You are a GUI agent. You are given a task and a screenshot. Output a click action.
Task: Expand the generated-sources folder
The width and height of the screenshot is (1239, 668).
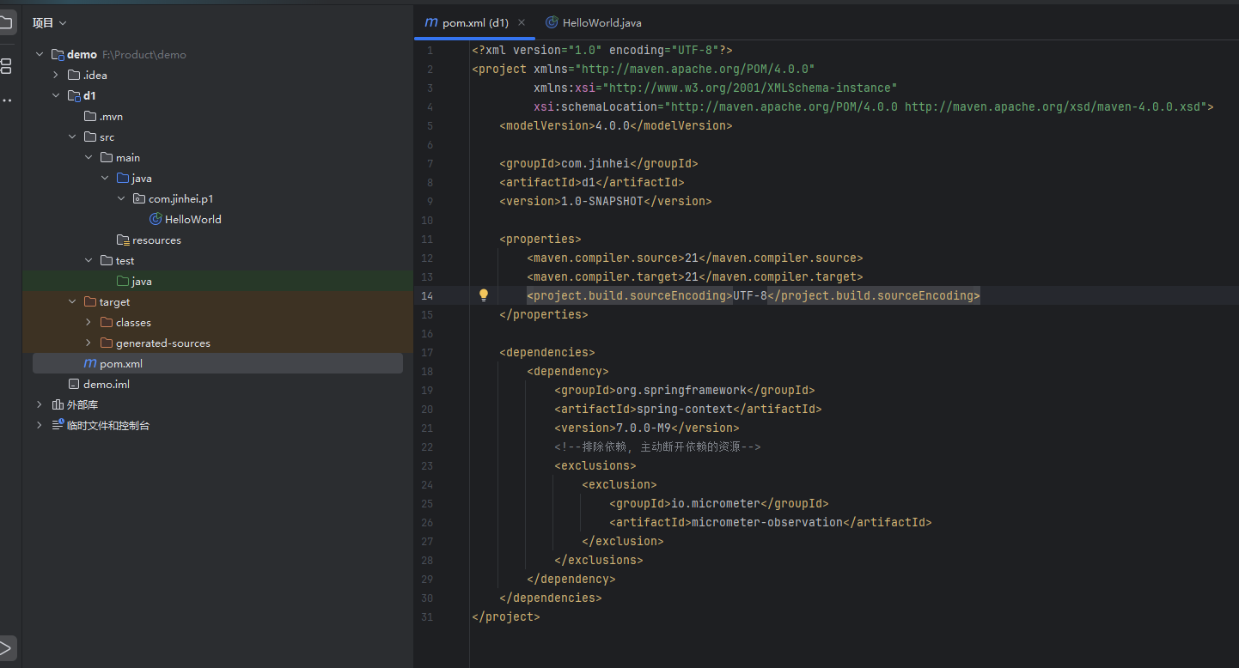[x=88, y=343]
